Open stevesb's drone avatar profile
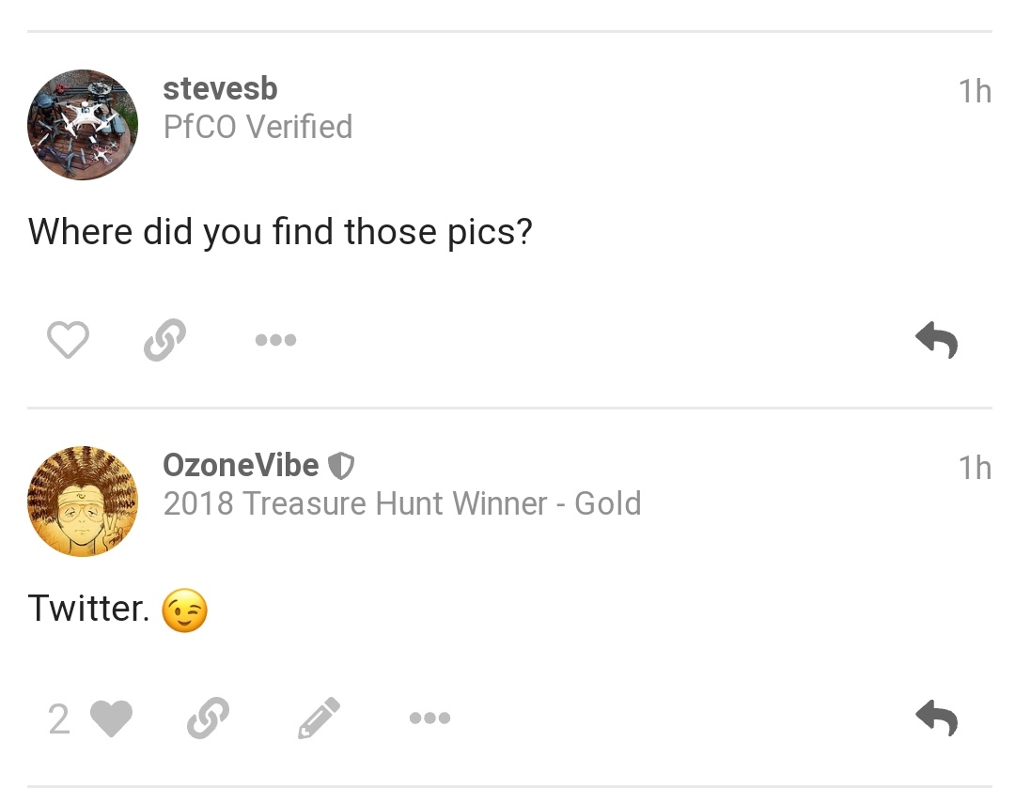Screen dimensions: 1015x788 [x=83, y=125]
